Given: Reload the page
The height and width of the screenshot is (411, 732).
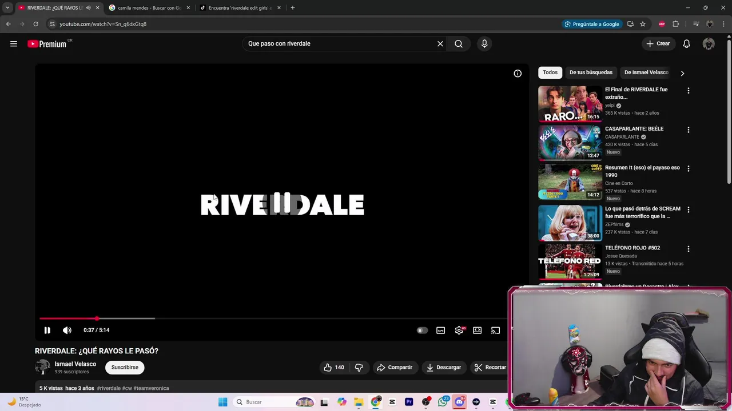Looking at the screenshot, I should (x=35, y=24).
